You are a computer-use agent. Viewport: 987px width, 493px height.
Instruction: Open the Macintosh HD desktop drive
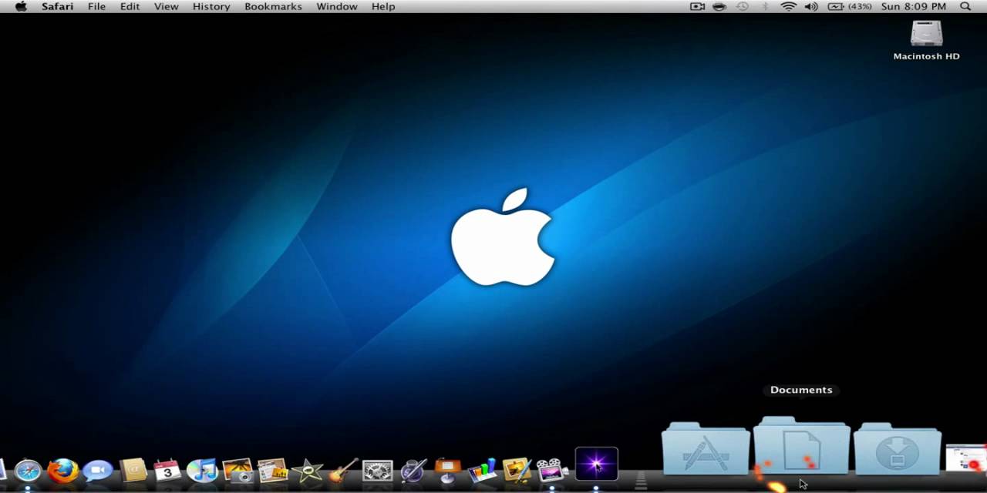point(926,40)
